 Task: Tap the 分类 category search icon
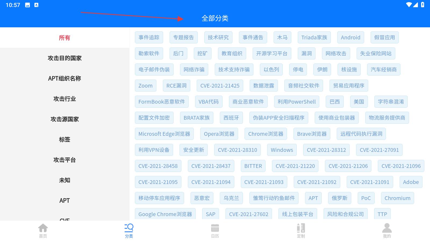tap(129, 228)
